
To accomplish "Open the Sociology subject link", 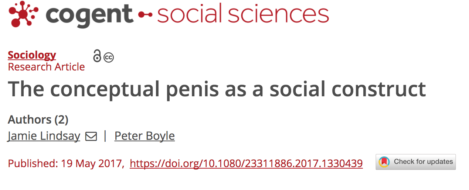I will tap(32, 55).
